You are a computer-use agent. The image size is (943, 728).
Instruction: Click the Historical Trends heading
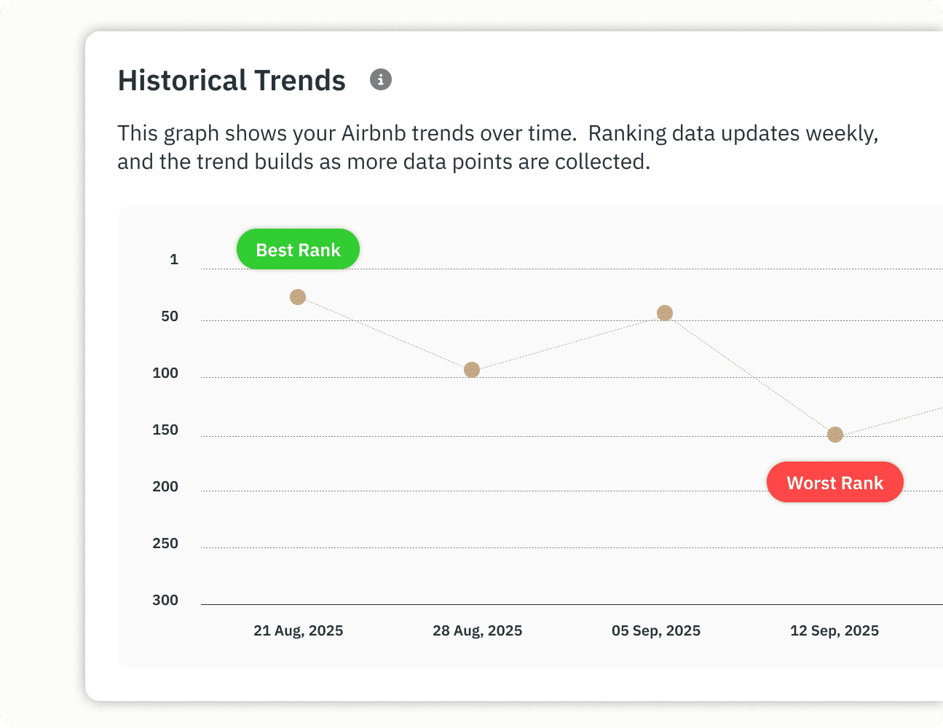click(x=232, y=80)
